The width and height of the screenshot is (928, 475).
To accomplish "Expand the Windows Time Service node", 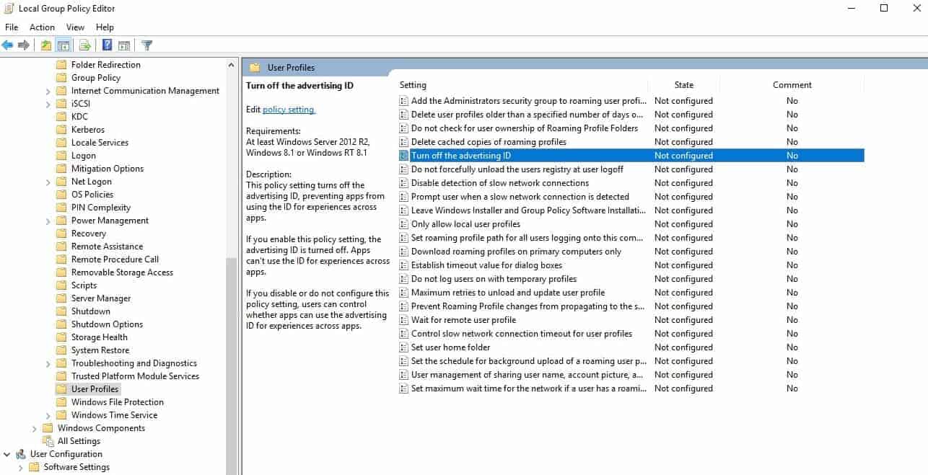I will tap(48, 415).
